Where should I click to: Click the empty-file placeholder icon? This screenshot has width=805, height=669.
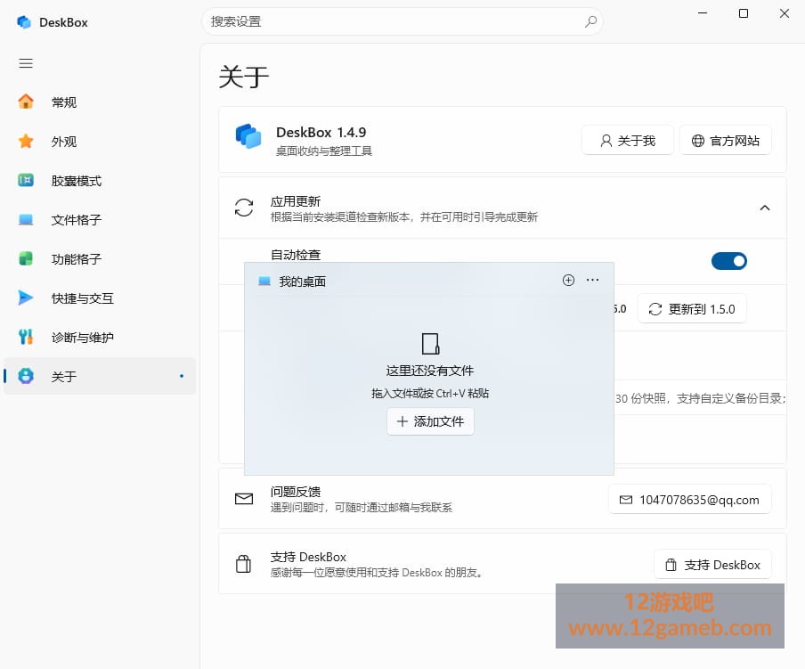pos(430,344)
